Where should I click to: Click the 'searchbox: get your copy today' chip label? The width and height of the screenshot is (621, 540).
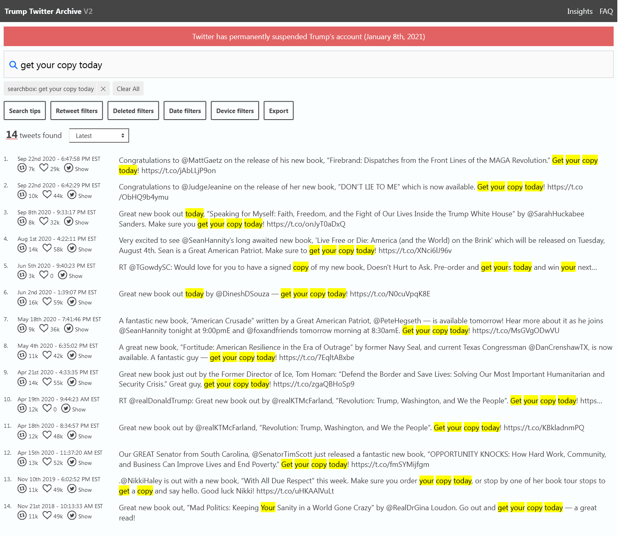[x=51, y=89]
